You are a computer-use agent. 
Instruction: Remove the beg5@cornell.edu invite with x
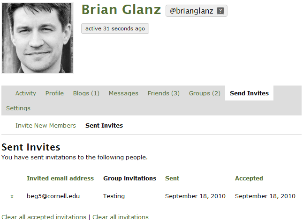coord(12,196)
